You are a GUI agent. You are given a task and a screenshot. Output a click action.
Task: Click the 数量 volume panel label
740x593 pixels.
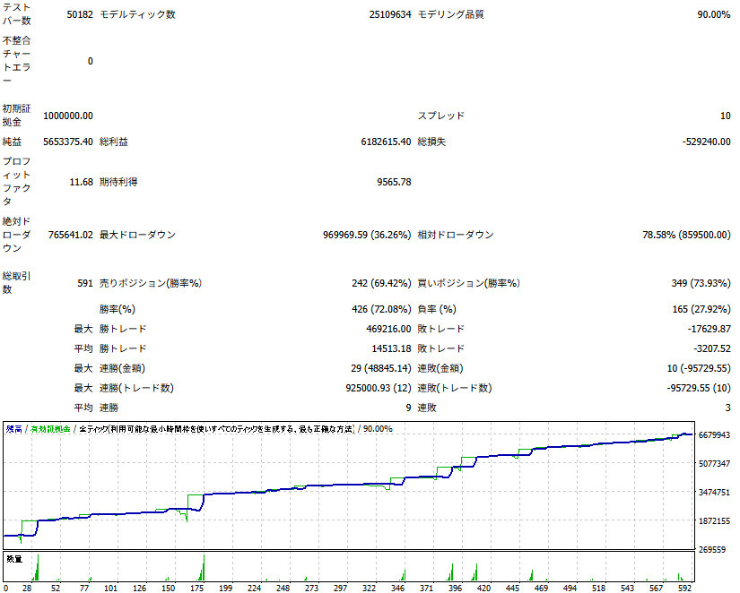pos(14,559)
